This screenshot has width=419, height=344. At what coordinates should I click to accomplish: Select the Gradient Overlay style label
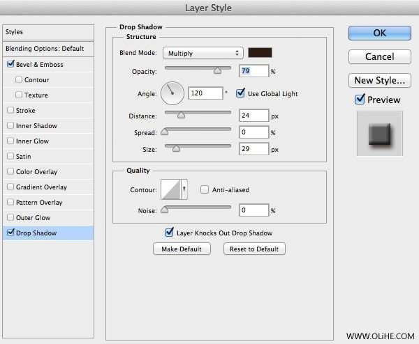41,187
